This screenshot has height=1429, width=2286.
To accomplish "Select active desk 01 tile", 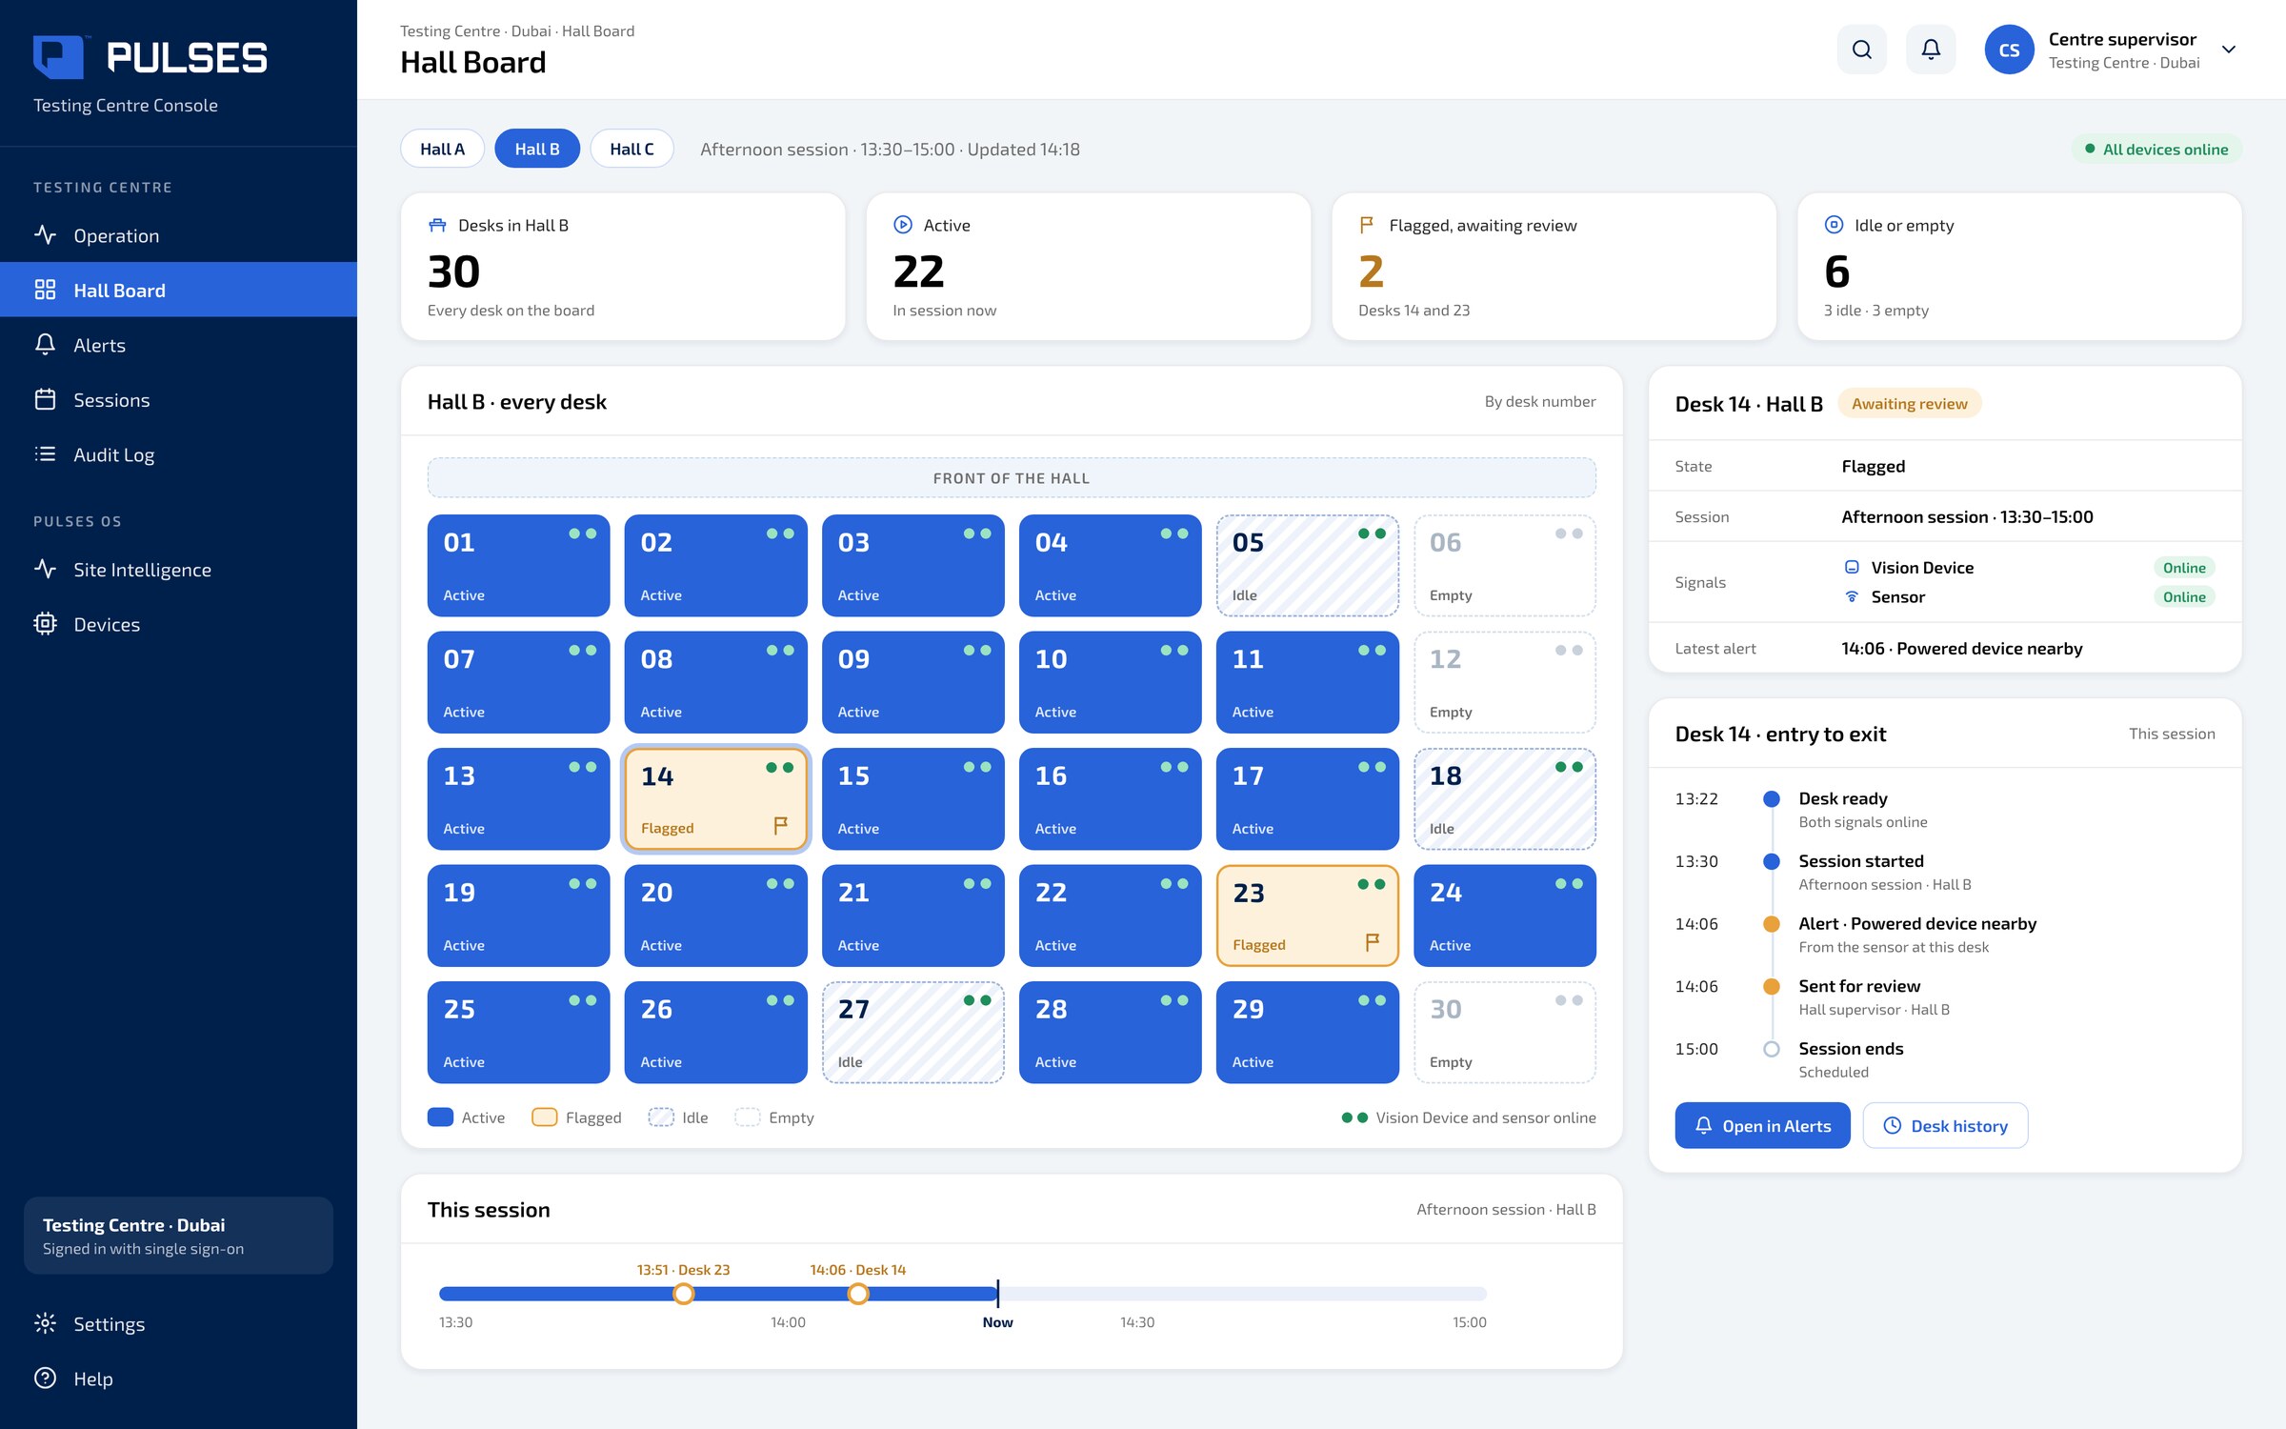I will pos(518,566).
